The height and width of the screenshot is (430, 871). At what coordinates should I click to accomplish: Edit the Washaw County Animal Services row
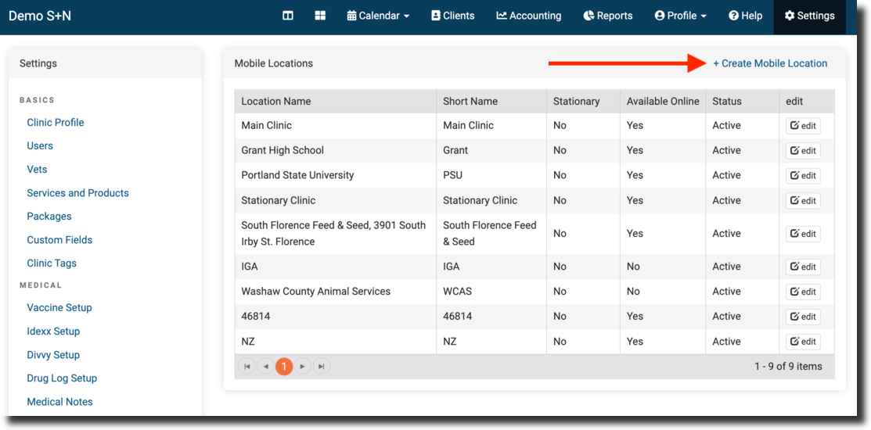pos(803,292)
